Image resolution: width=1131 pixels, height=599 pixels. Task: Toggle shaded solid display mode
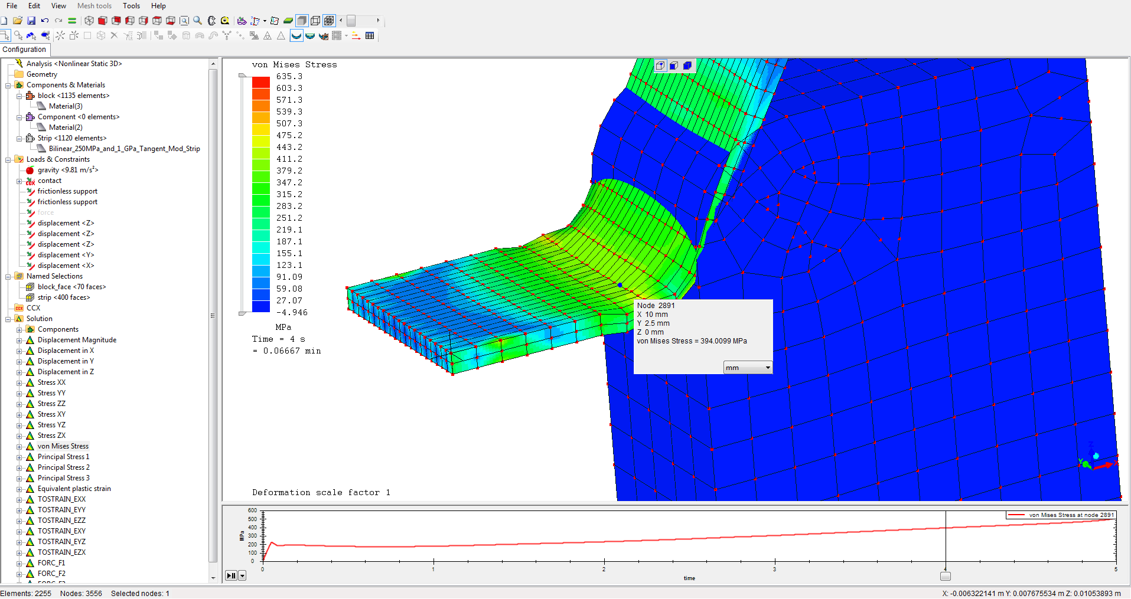pyautogui.click(x=302, y=21)
